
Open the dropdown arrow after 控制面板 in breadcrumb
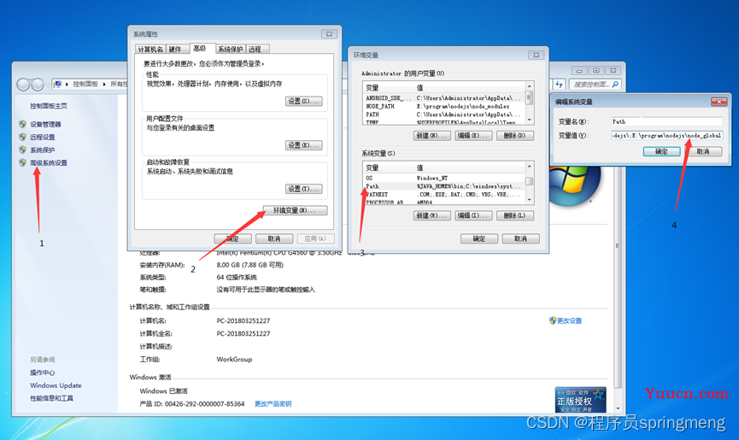tap(104, 85)
